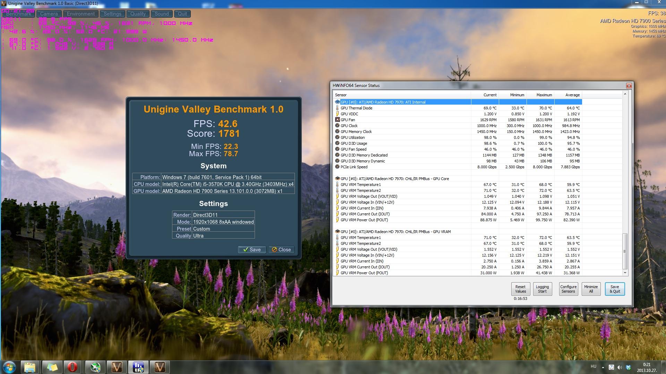Click the HWiNFO sensor list scroll-up arrow
Screen dimensions: 666x374
pyautogui.click(x=625, y=94)
